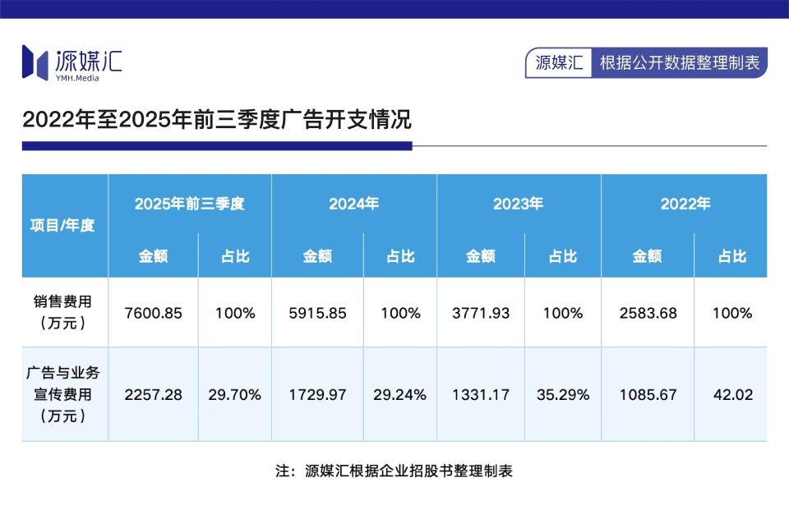Click the 100% cell beside 3771.93
Image resolution: width=789 pixels, height=505 pixels.
coord(562,314)
